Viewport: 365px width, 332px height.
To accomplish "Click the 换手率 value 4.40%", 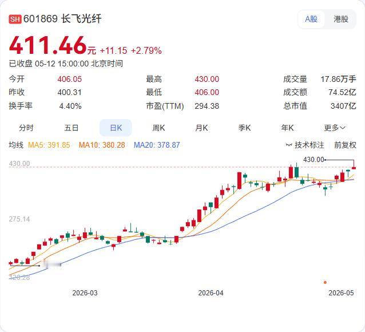I will [70, 106].
